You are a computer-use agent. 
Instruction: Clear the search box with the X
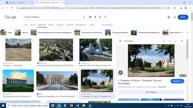point(84,17)
